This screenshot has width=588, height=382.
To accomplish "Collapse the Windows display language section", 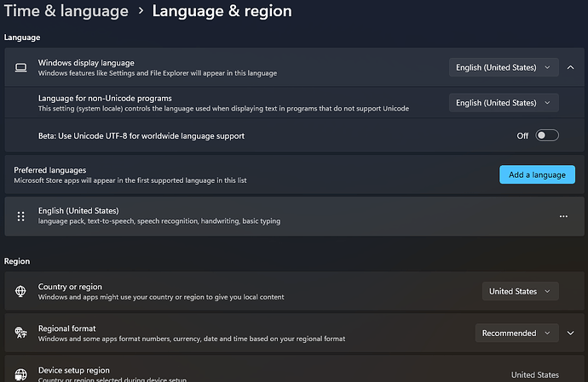I will pyautogui.click(x=571, y=67).
